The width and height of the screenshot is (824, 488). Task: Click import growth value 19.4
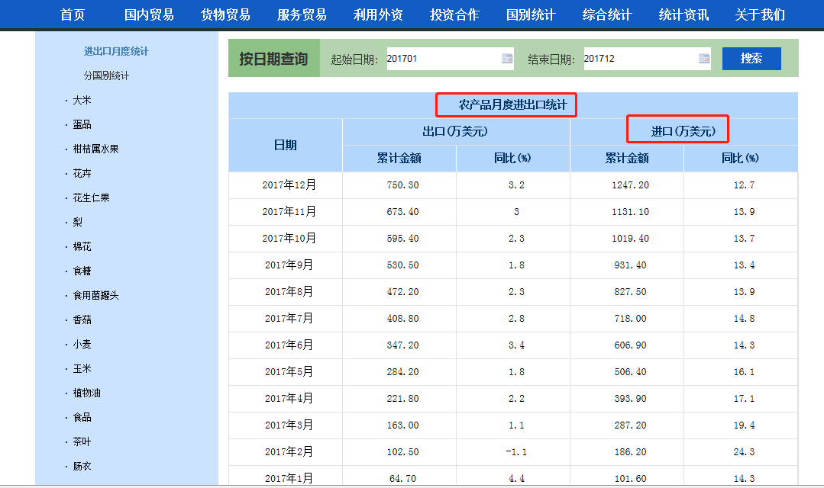tap(744, 425)
